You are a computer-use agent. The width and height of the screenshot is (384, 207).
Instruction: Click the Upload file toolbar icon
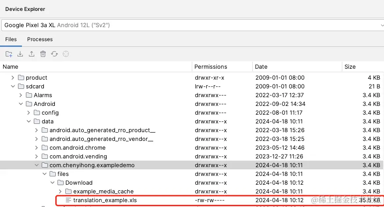[x=32, y=54]
